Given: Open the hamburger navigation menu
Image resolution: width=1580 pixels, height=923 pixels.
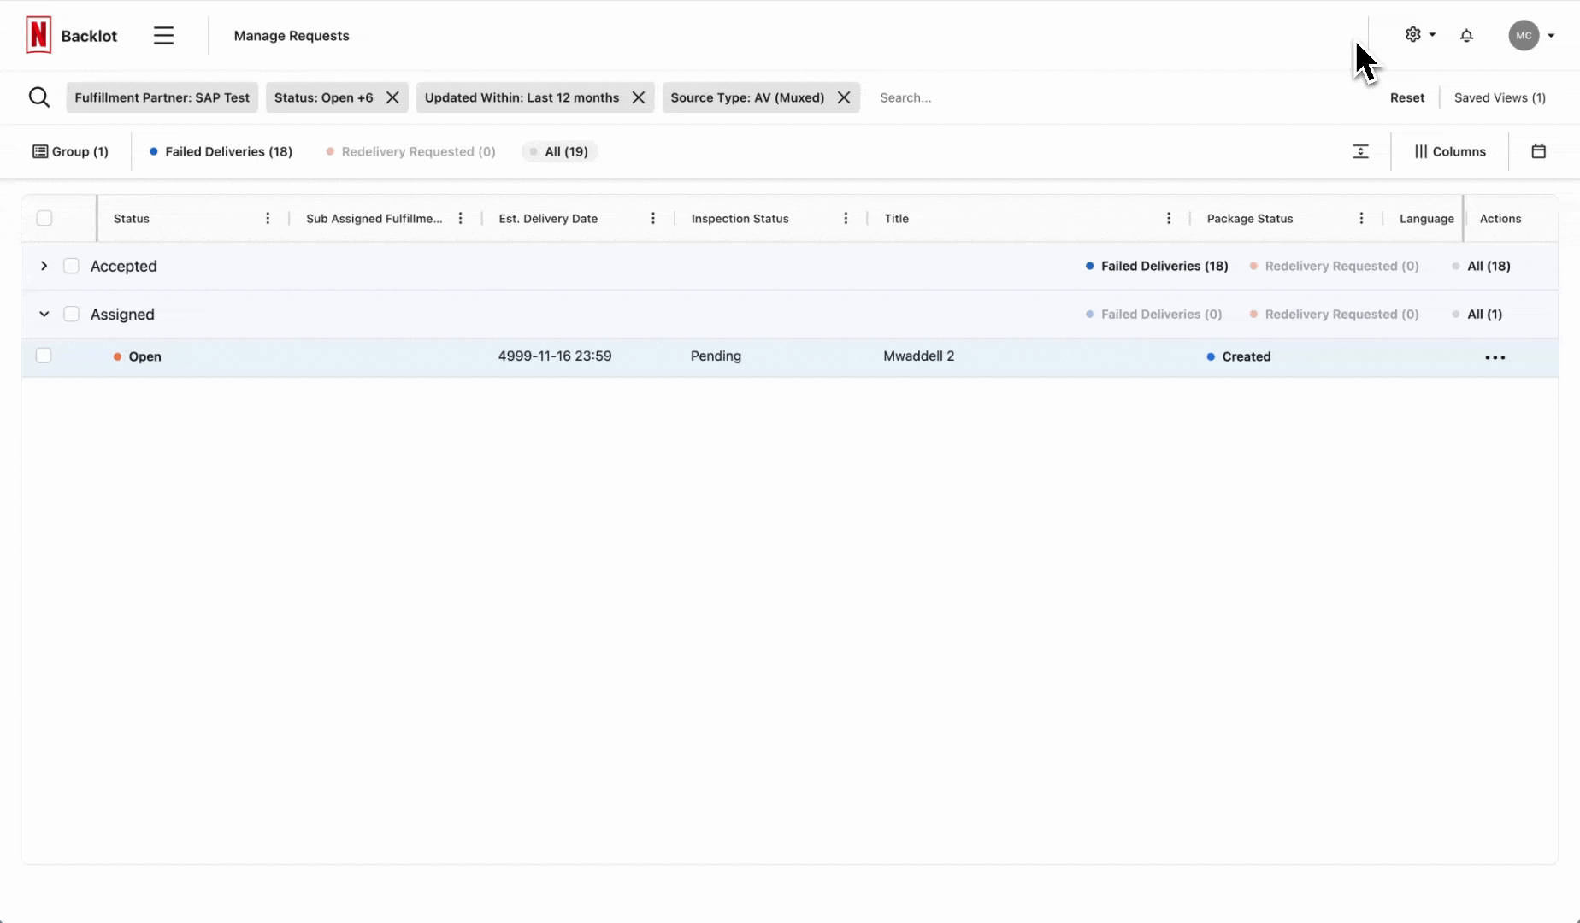Looking at the screenshot, I should coord(163,35).
